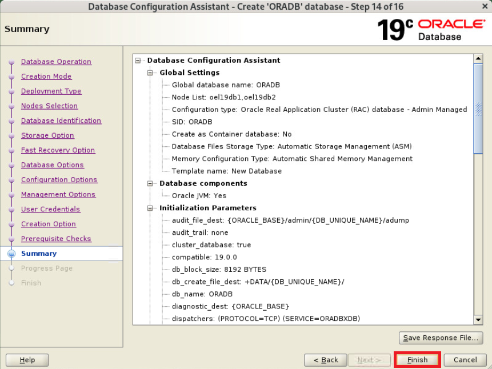This screenshot has width=492, height=369.
Task: Select the audit_file_dest parameter row
Action: [290, 220]
